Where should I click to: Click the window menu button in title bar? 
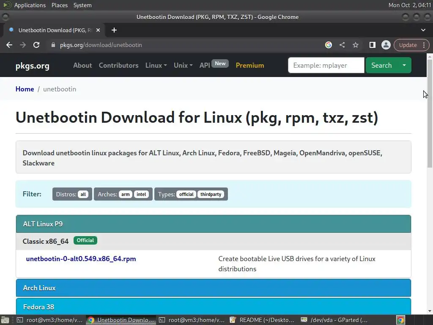pyautogui.click(x=5, y=17)
